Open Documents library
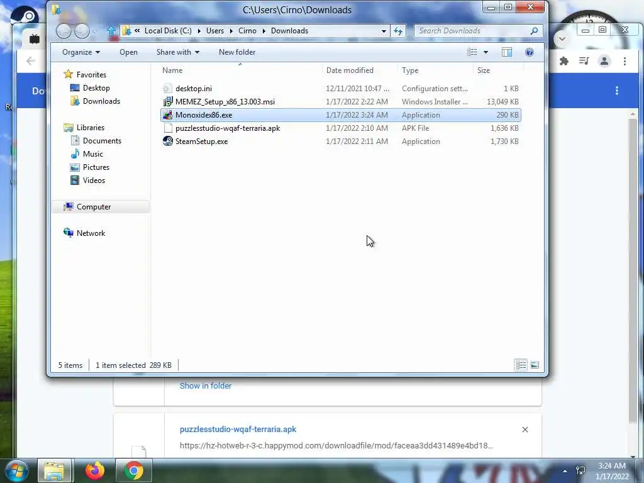The width and height of the screenshot is (644, 483). 102,141
